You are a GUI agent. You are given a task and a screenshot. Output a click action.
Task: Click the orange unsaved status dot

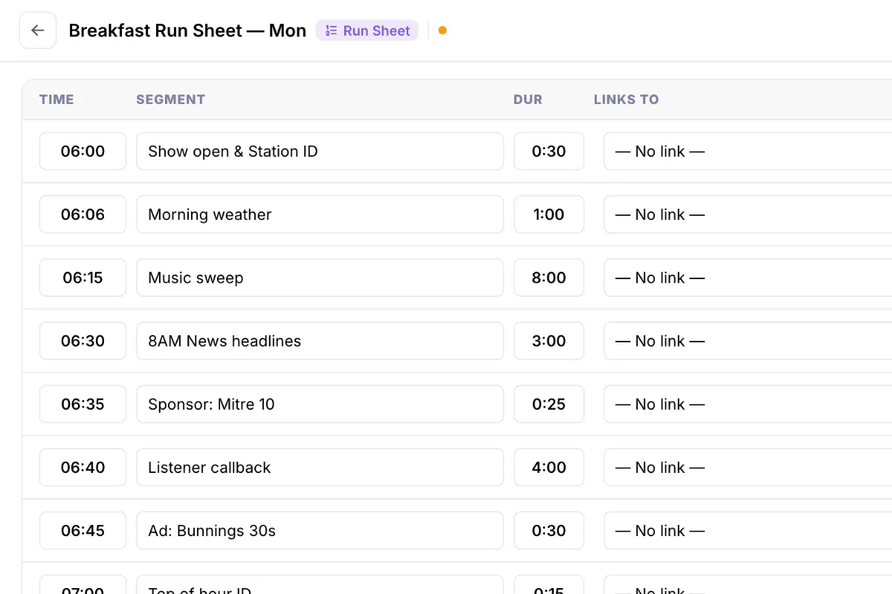[x=442, y=30]
